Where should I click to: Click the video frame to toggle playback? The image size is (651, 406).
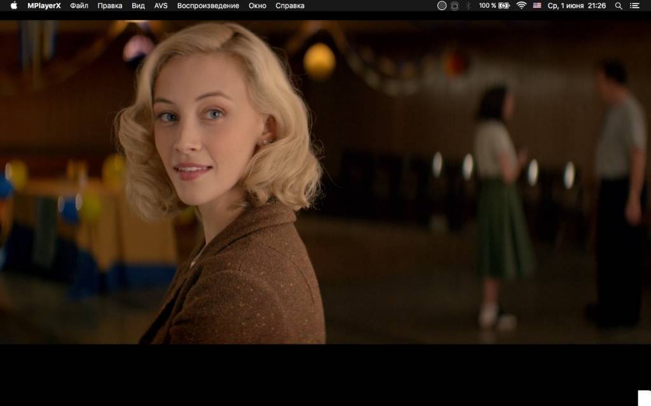click(325, 182)
